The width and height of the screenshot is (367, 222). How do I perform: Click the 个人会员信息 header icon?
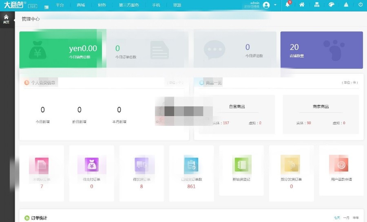click(27, 83)
